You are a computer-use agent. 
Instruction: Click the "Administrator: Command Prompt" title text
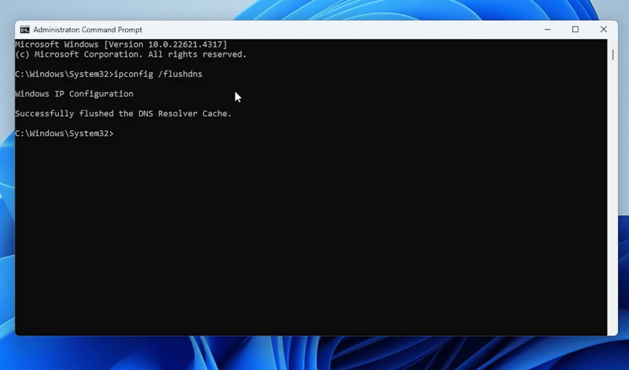tap(87, 30)
